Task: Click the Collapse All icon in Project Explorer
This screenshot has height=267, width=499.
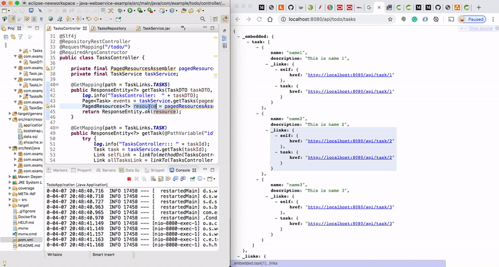Action: pos(6,37)
